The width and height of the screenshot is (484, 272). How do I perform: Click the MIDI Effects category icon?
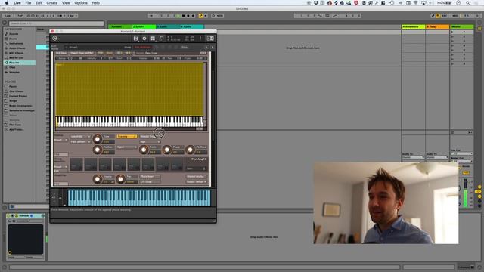7,53
